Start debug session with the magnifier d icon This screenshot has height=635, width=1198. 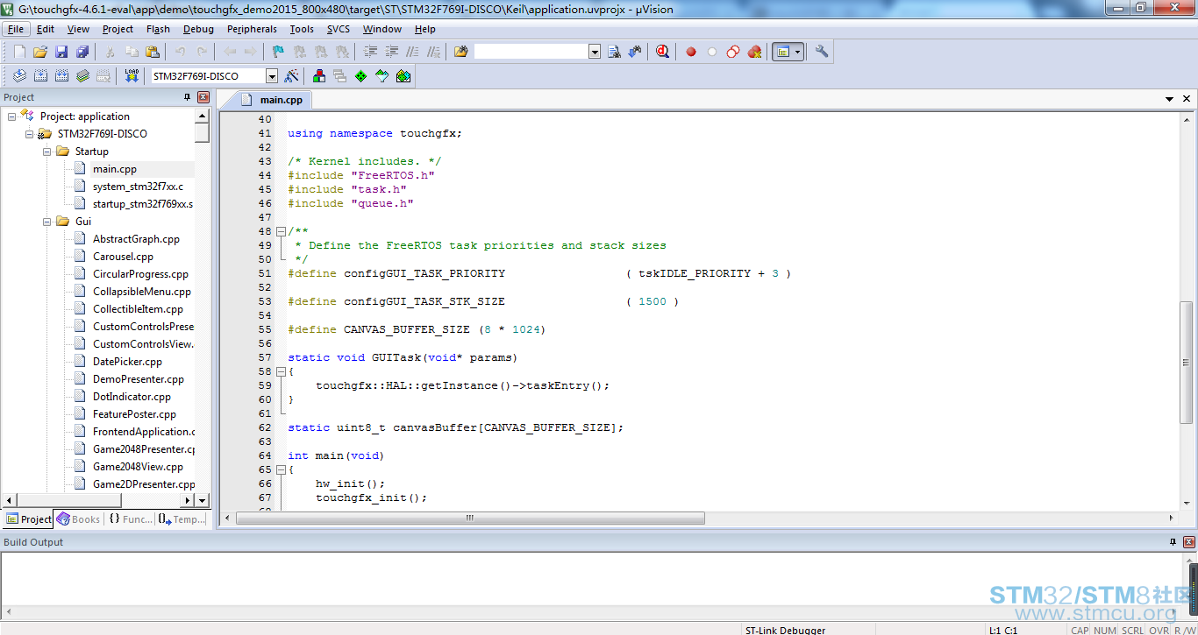click(663, 52)
